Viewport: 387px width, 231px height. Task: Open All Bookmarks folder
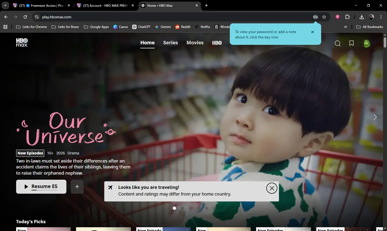(x=370, y=27)
